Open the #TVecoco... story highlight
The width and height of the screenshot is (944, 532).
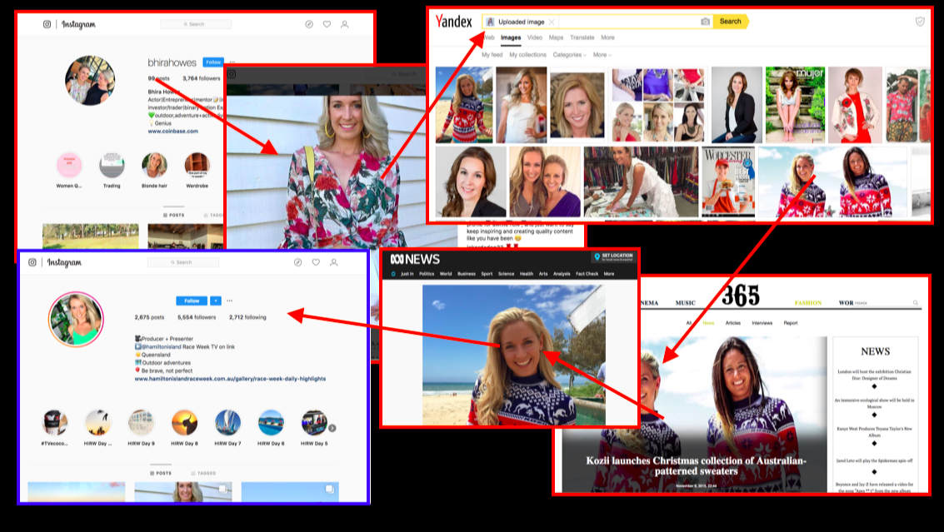[x=55, y=422]
